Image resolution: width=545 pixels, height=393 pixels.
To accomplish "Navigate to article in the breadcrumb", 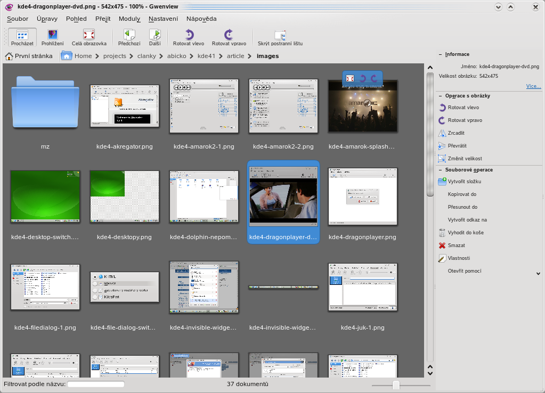I will coord(235,56).
